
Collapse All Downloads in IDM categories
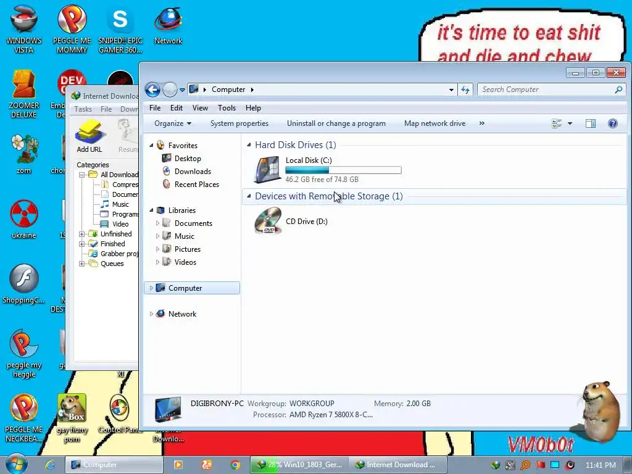[x=82, y=175]
